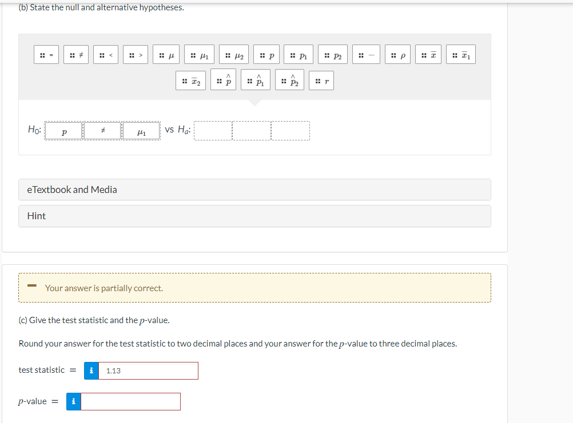Click the '(b) State the null and alternative hypotheses' text
This screenshot has width=573, height=423.
click(x=101, y=7)
